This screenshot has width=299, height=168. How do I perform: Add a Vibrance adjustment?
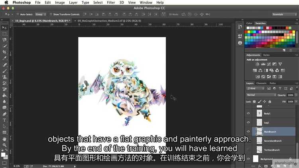click(280, 64)
